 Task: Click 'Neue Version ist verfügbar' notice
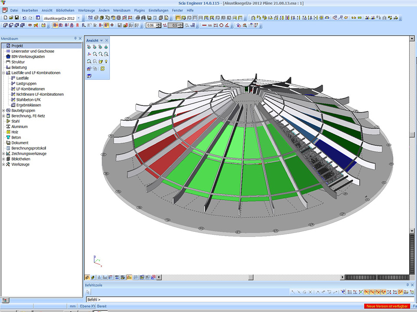point(386,306)
